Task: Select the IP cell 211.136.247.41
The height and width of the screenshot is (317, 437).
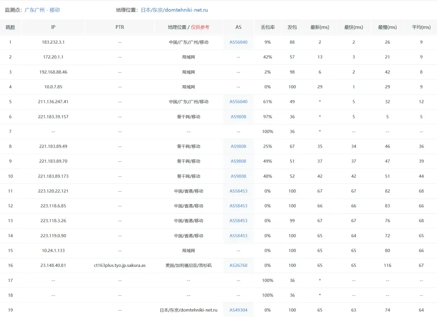Action: (53, 102)
